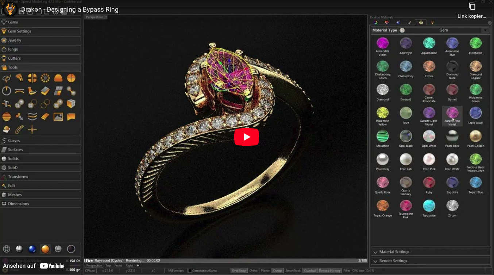Enable Ortho mode in status bar
494x275 pixels.
coord(253,271)
